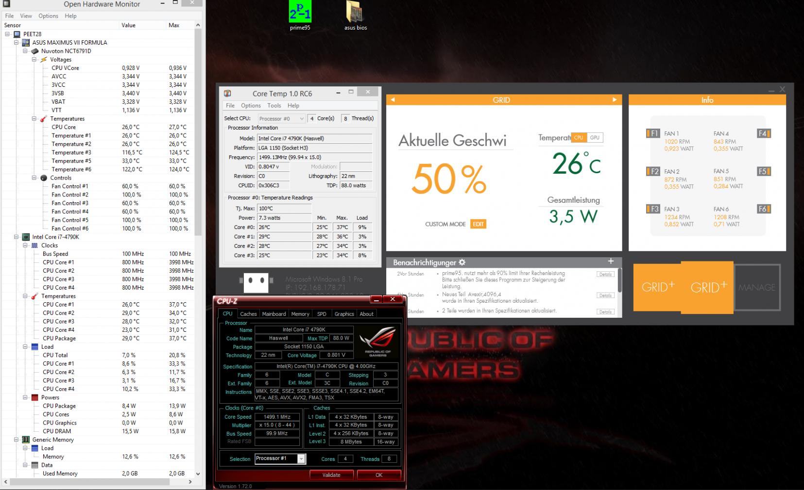Click the Validate button in CPU-Z

(x=331, y=475)
